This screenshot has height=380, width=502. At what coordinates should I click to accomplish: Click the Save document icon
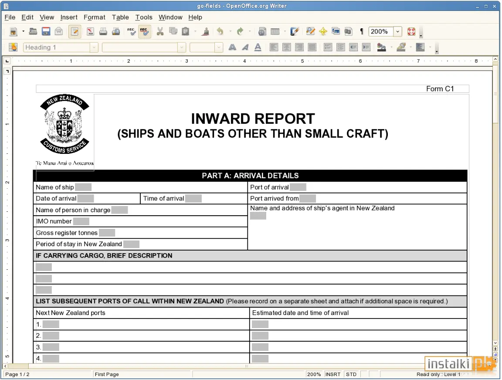click(46, 31)
